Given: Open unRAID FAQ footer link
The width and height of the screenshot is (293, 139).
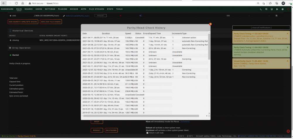Looking at the screenshot, I should pos(253,136).
